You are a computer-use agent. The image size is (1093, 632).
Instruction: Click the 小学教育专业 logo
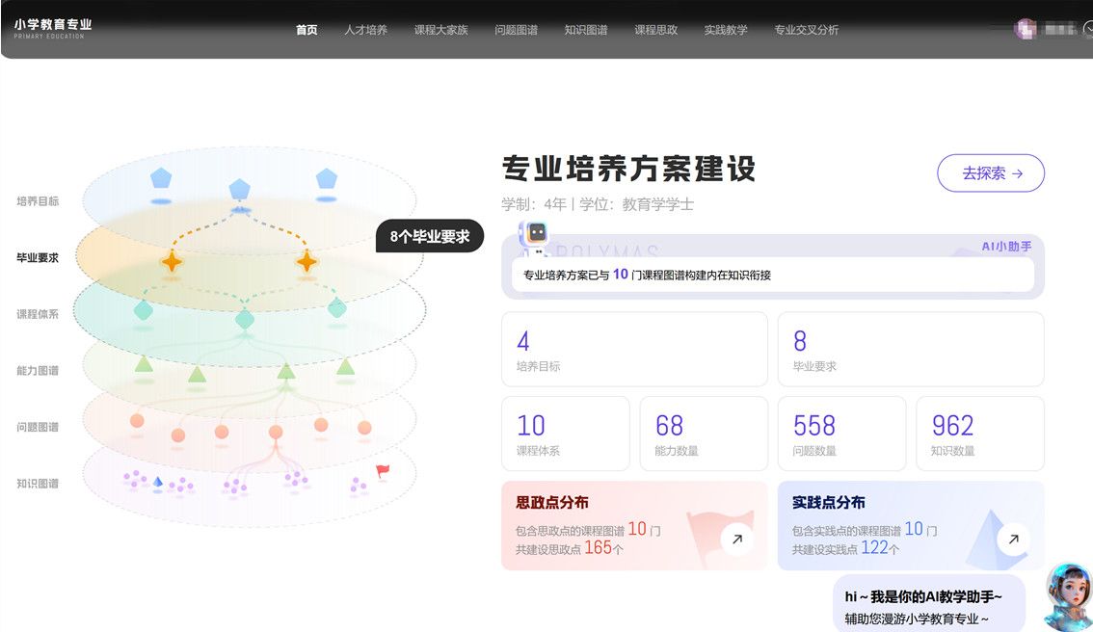tap(53, 28)
